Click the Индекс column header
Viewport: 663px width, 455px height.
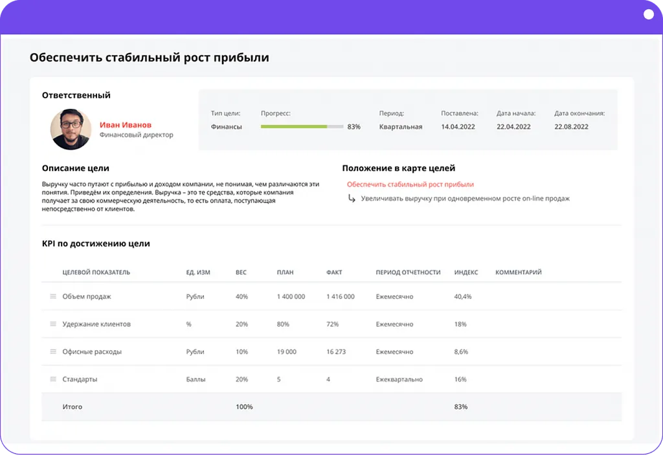466,272
